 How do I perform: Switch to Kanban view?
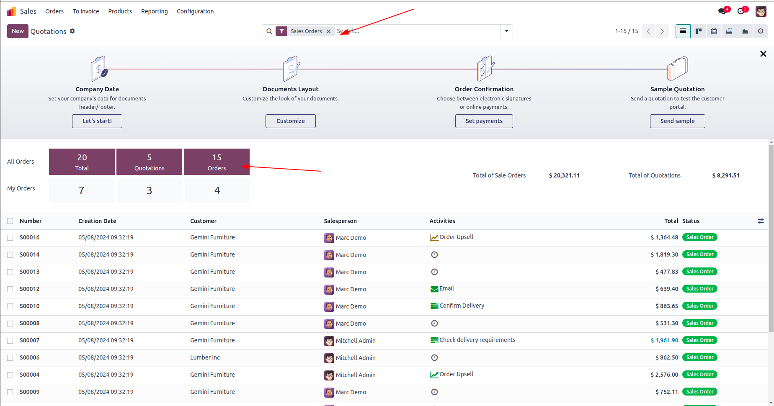pos(699,31)
